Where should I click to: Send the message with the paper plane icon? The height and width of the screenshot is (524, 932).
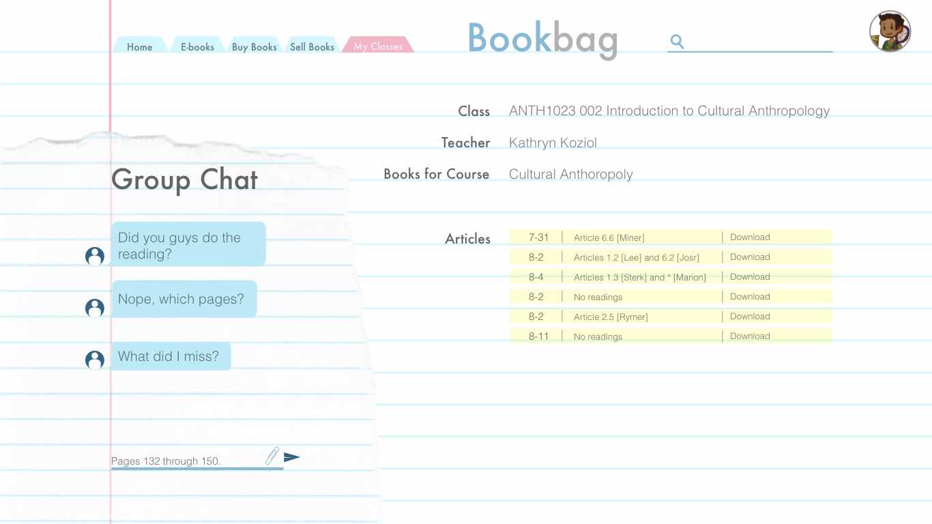tap(293, 456)
